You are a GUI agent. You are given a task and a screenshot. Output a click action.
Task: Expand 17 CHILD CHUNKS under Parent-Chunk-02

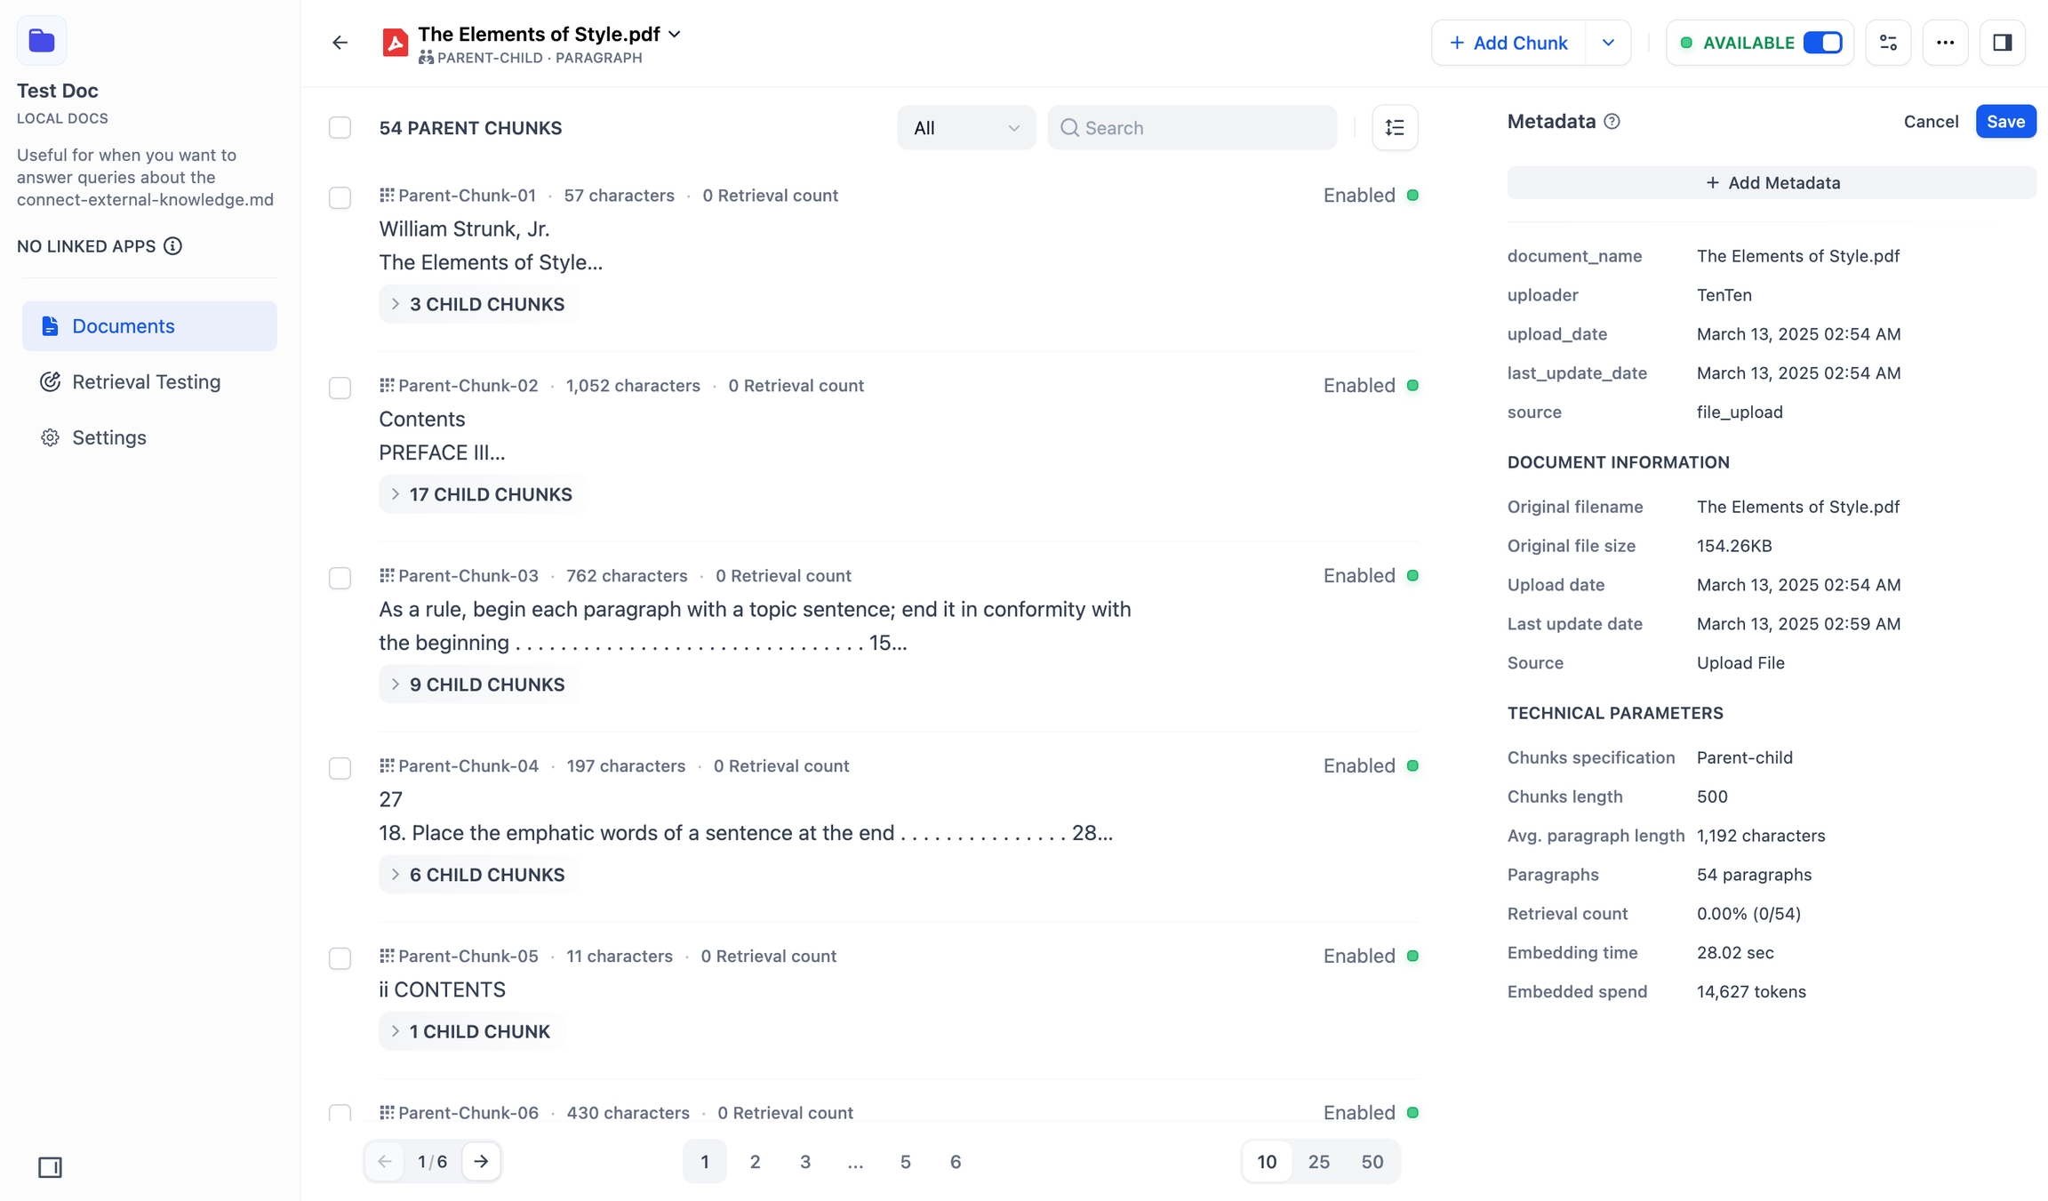pyautogui.click(x=482, y=494)
